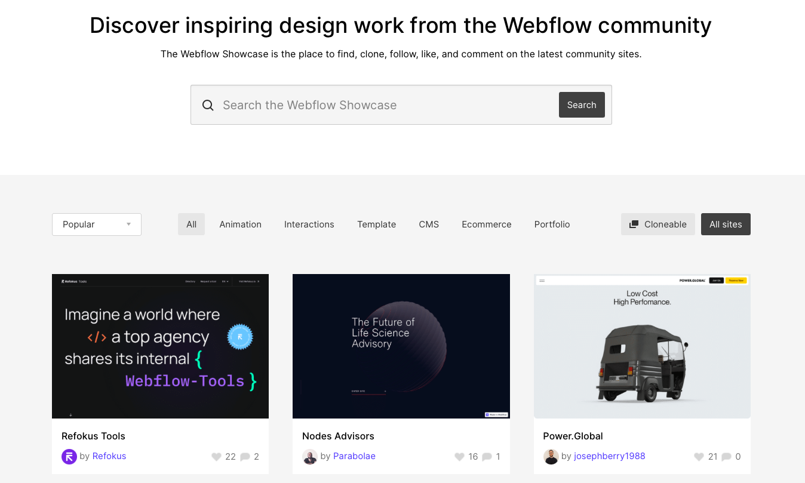Select the Animation category tab
The width and height of the screenshot is (805, 483).
[x=241, y=224]
